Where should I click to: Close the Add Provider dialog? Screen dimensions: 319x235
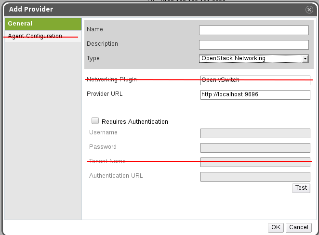309,9
